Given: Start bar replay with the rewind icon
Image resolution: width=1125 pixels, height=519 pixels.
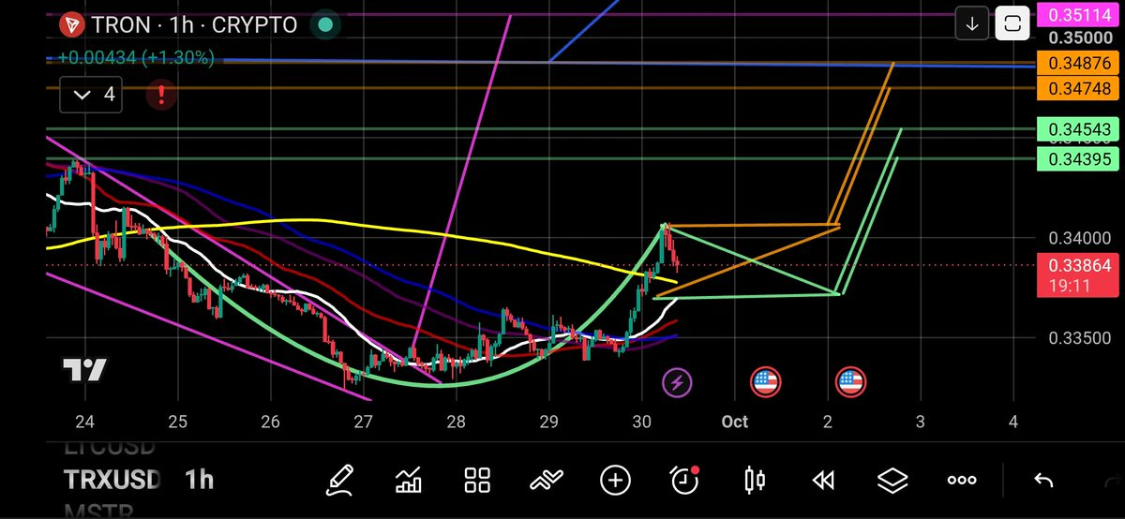Looking at the screenshot, I should point(823,481).
